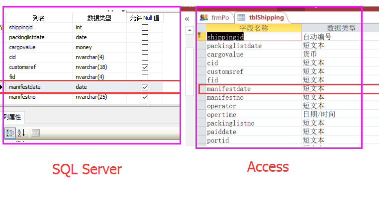
Task: Toggle Allow Null checkbox for shippingid
Action: coord(145,27)
